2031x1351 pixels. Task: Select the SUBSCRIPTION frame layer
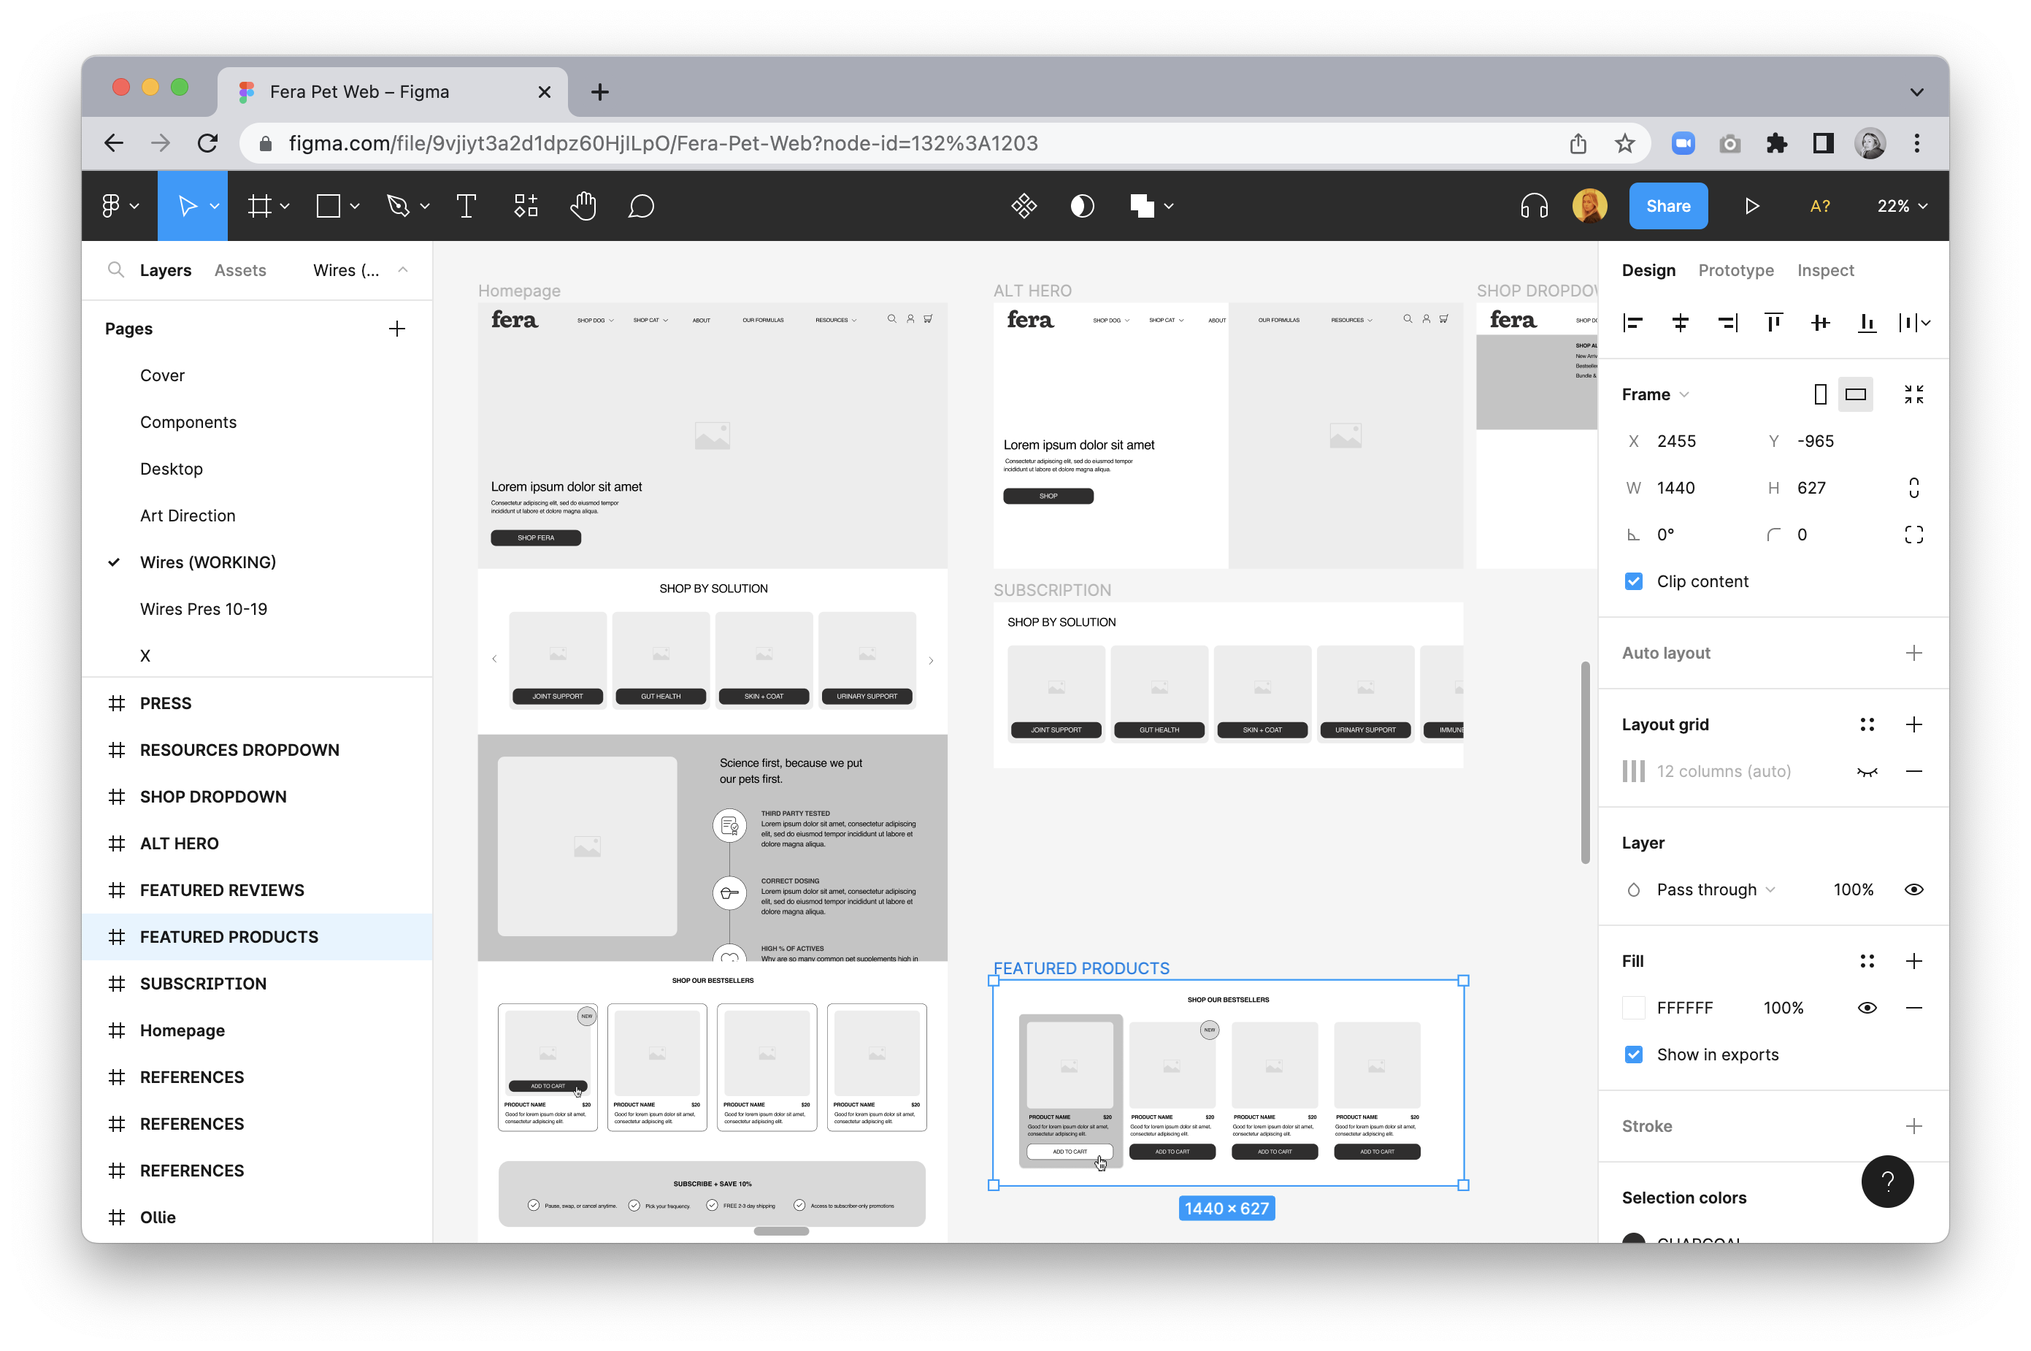coord(257,983)
